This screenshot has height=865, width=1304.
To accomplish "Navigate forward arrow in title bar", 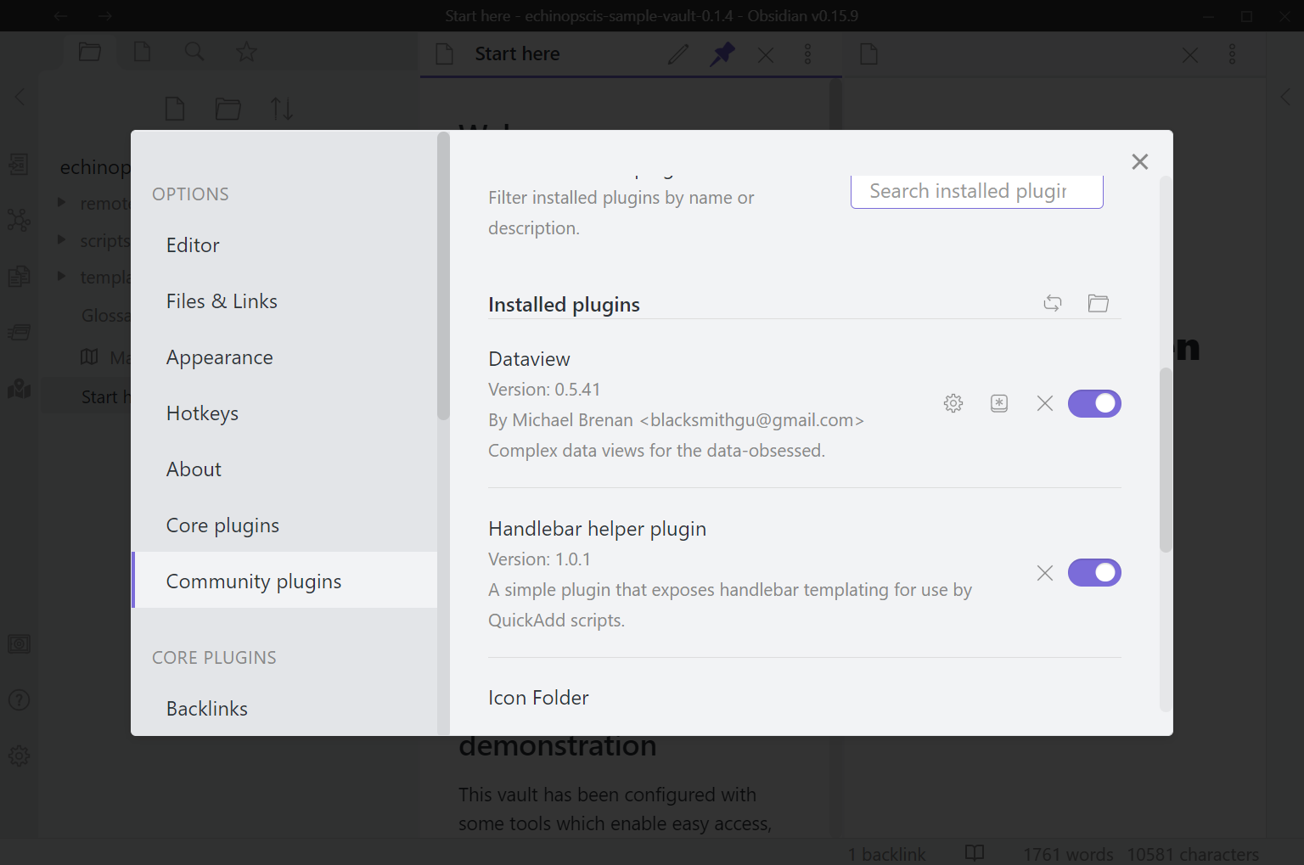I will click(x=104, y=15).
